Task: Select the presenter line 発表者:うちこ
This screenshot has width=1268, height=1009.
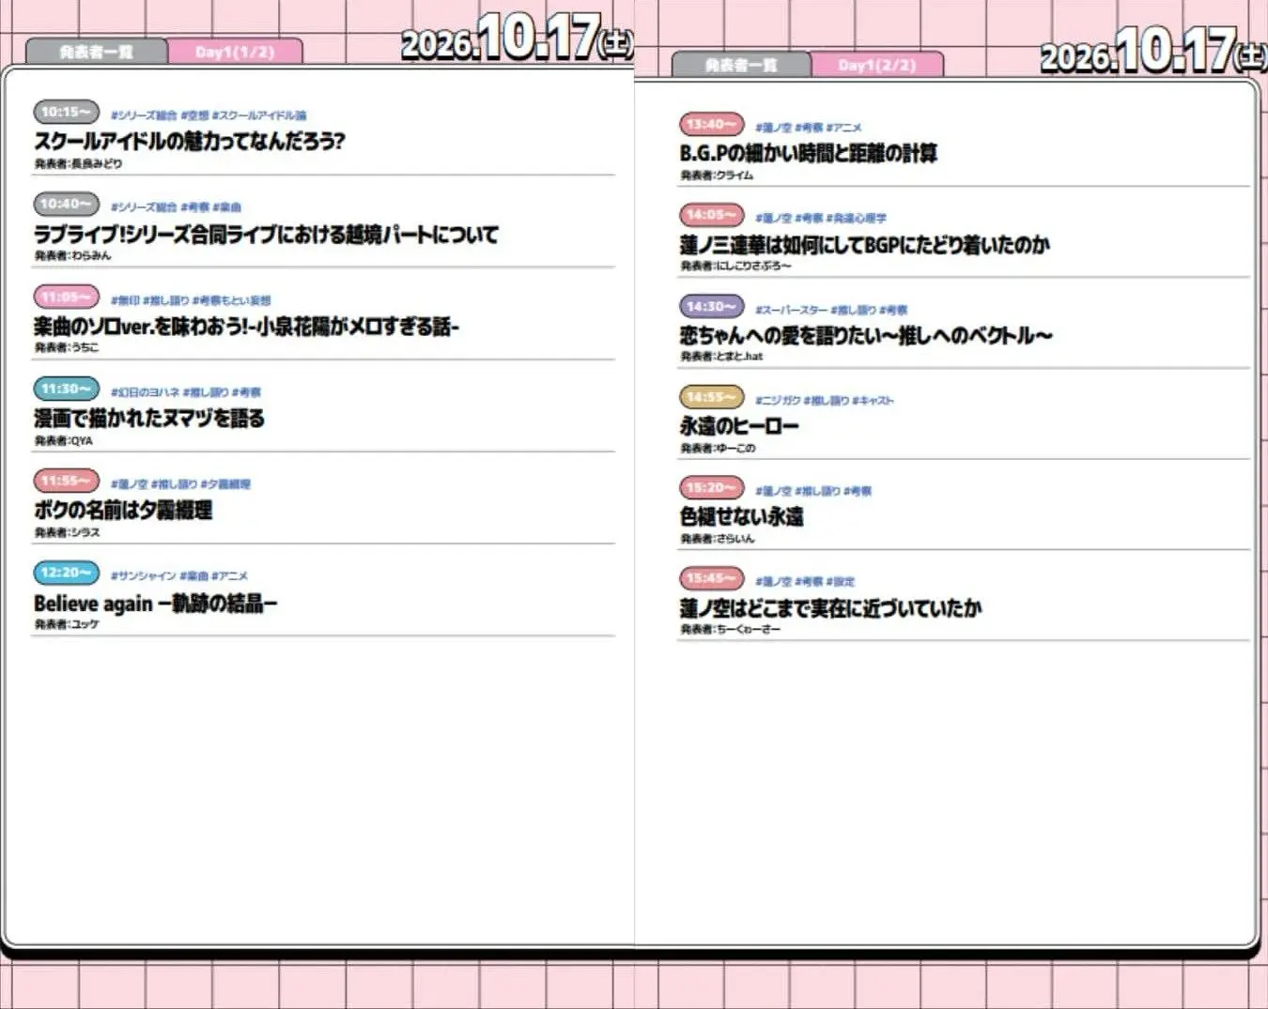Action: (x=67, y=347)
